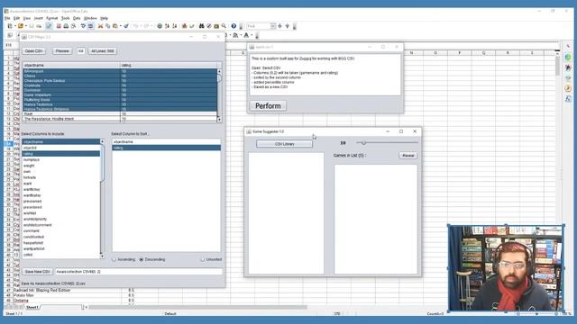
Task: Click the Navigator compass icon
Action: [208, 26]
